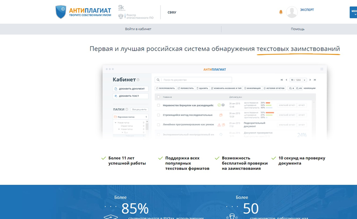Open Неравенство Бернулли как расходящийс document

pyautogui.click(x=188, y=105)
